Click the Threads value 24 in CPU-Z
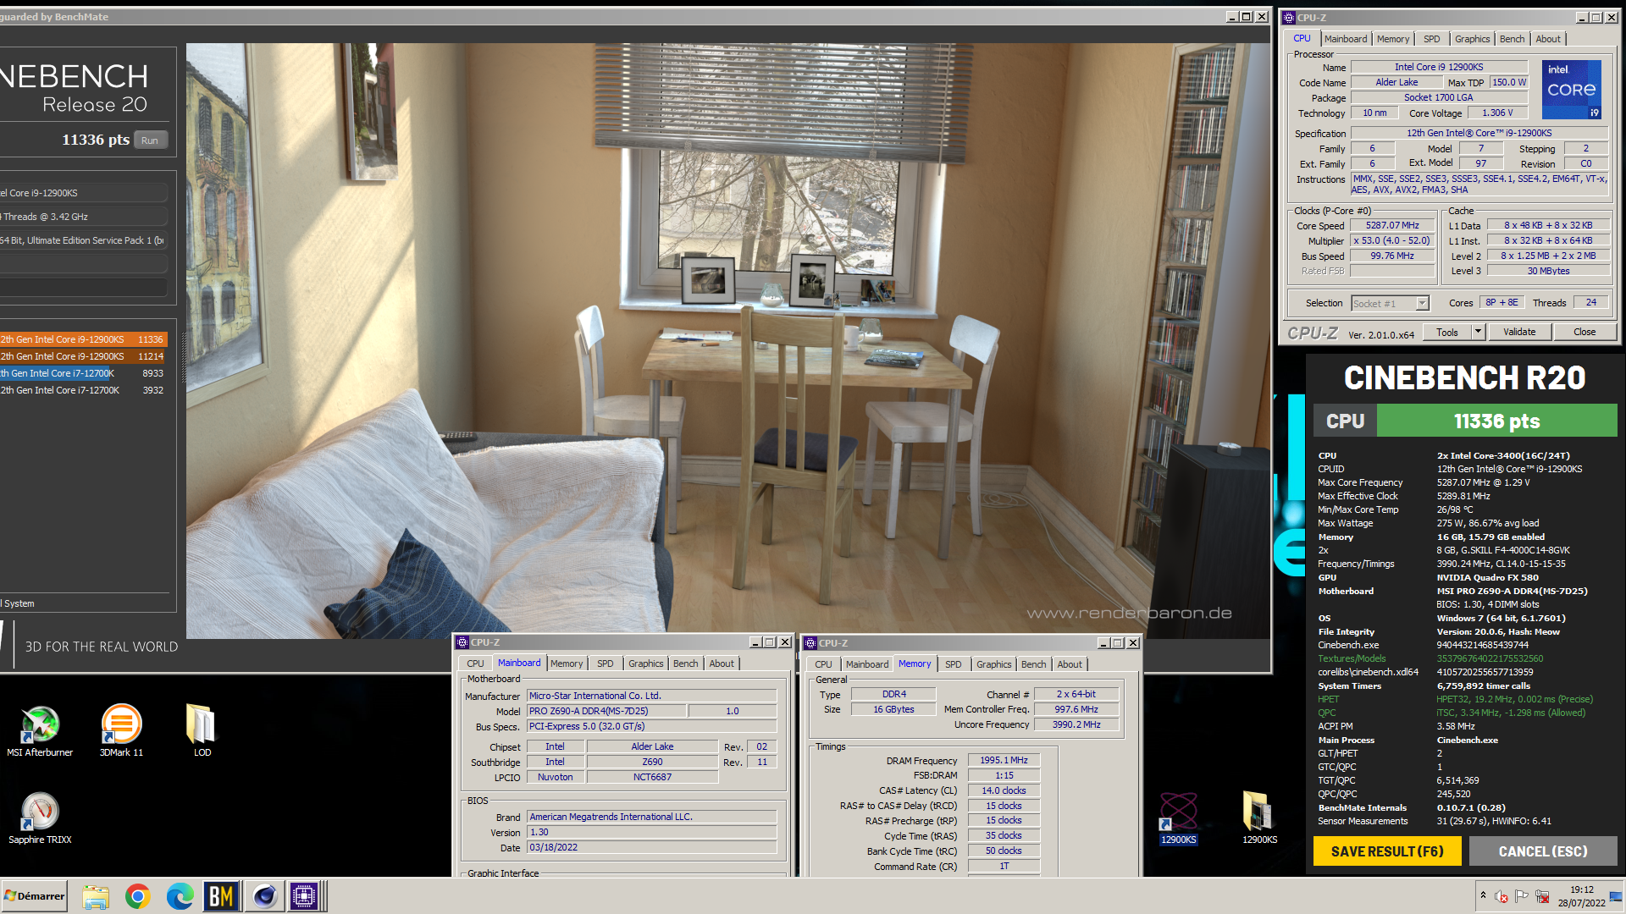Screen dimensions: 1626x914 pos(1591,302)
